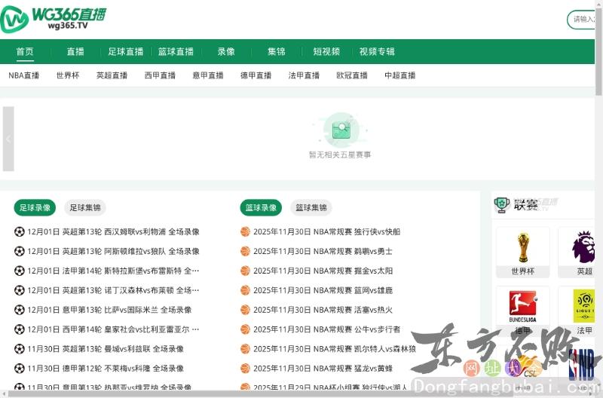Go to 英超直播 sublink
Screen dimensions: 603x398
pyautogui.click(x=112, y=75)
